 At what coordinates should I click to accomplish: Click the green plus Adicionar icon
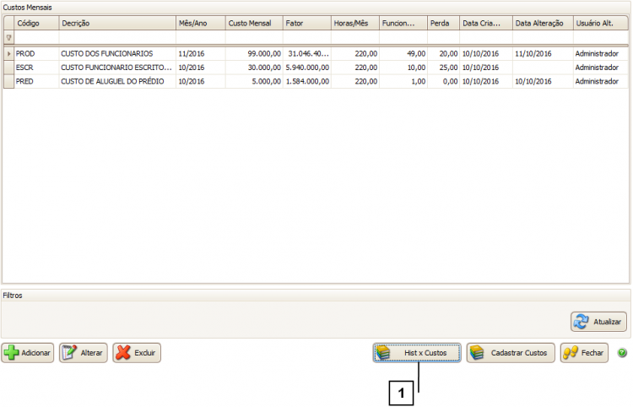[12, 353]
